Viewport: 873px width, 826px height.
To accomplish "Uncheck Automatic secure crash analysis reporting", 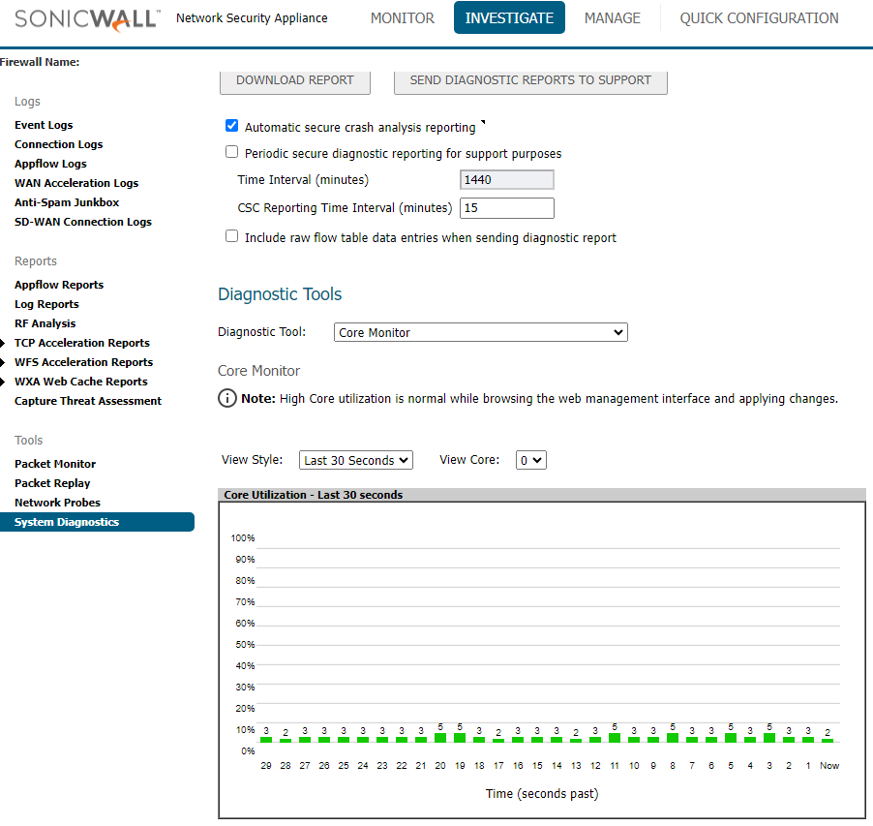I will (231, 126).
